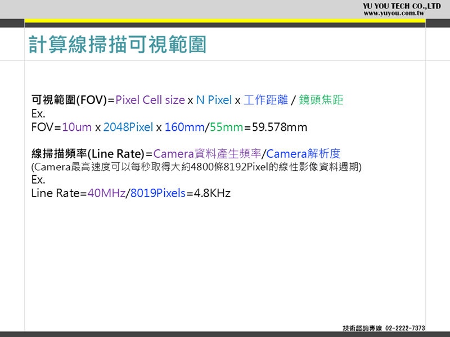The width and height of the screenshot is (450, 337).
Task: Click the FOV= label in the example
Action: 46,127
